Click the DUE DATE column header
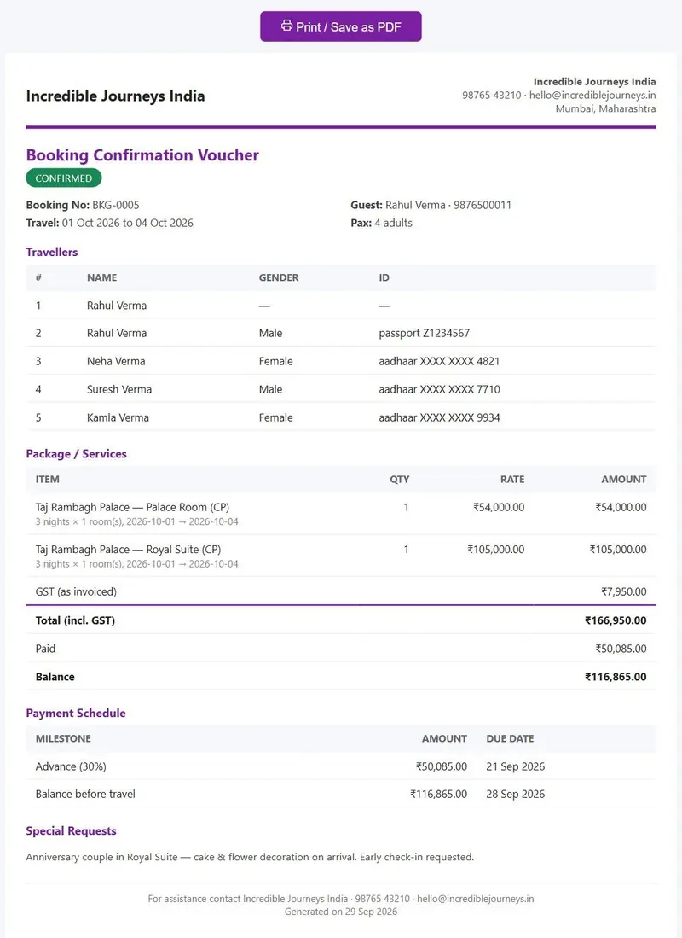The width and height of the screenshot is (682, 938). pyautogui.click(x=510, y=738)
